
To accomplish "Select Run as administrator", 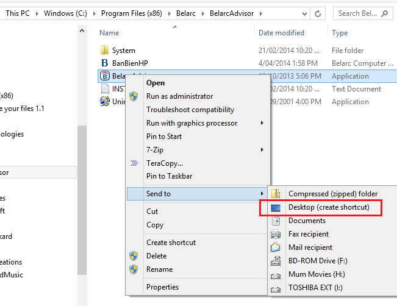I will coord(179,96).
